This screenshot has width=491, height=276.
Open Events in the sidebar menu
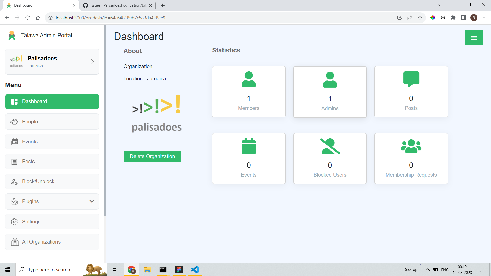52,142
